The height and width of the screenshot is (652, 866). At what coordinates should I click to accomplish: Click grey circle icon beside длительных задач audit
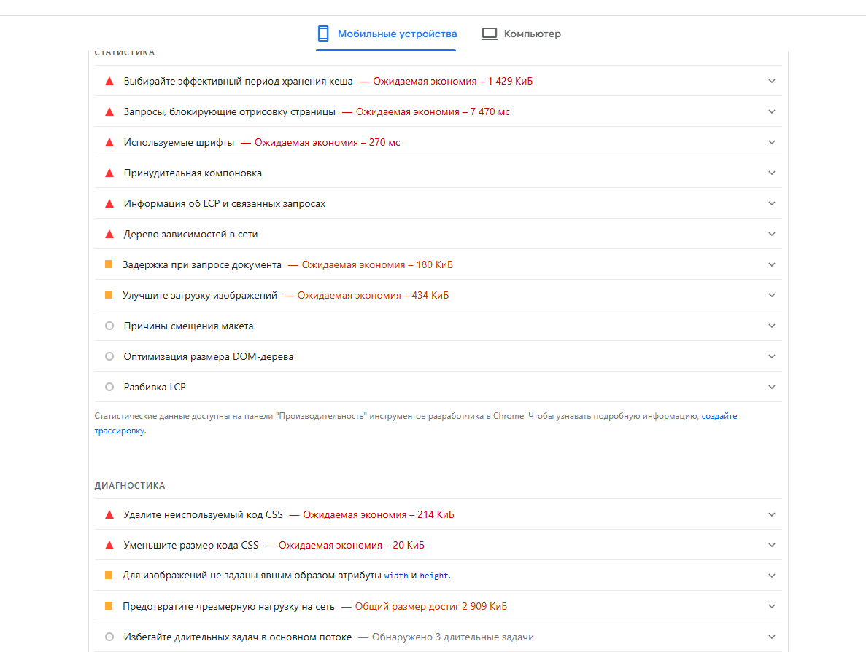click(109, 637)
